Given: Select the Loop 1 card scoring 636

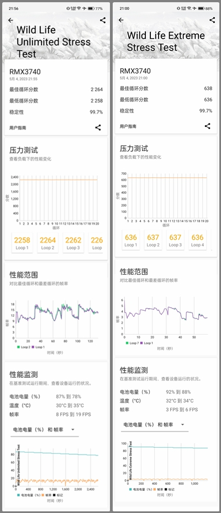Looking at the screenshot, I should pos(130,240).
